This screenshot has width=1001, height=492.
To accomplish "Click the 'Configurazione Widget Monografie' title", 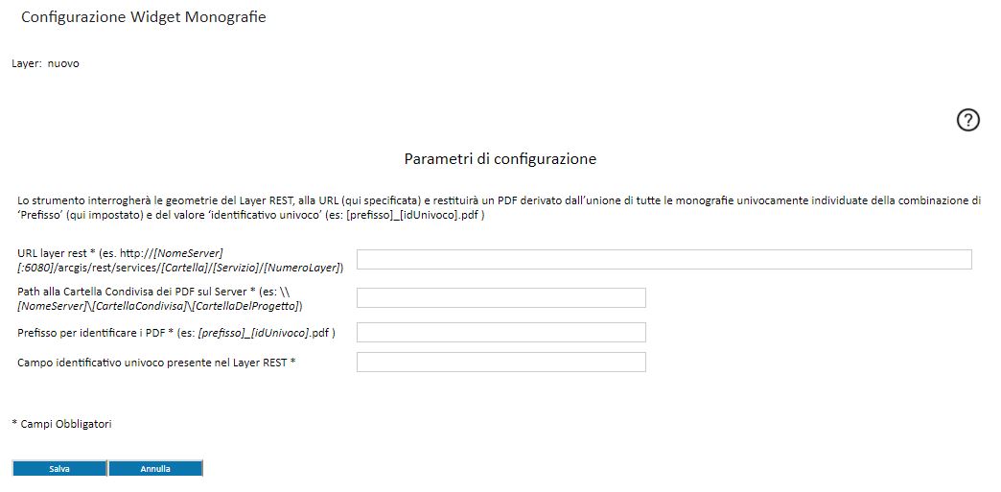I will pos(144,17).
